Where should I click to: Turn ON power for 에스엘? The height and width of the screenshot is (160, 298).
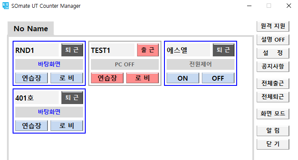(x=183, y=78)
